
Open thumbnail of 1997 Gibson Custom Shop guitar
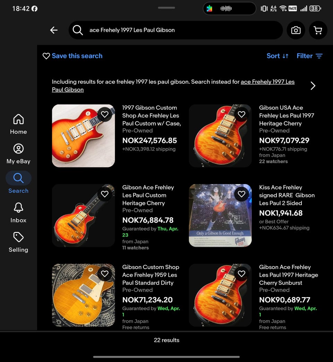coord(83,136)
